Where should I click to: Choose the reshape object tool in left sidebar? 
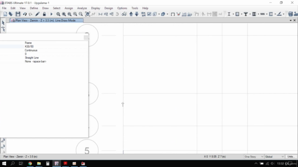point(3,29)
